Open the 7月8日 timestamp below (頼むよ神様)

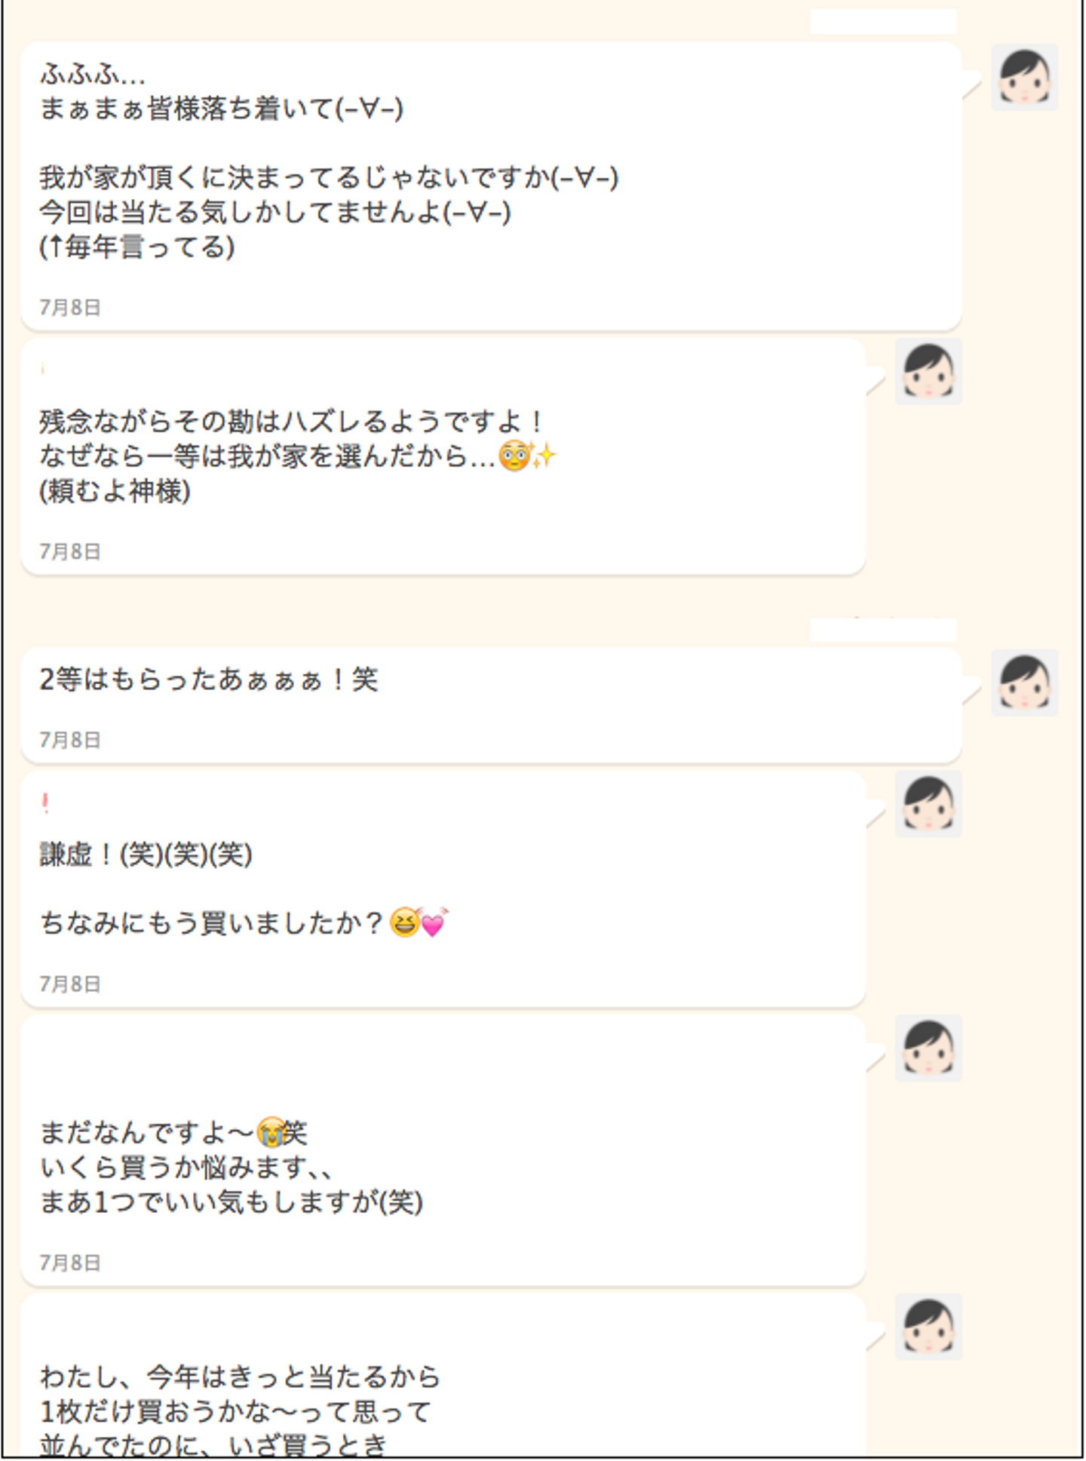pyautogui.click(x=70, y=552)
